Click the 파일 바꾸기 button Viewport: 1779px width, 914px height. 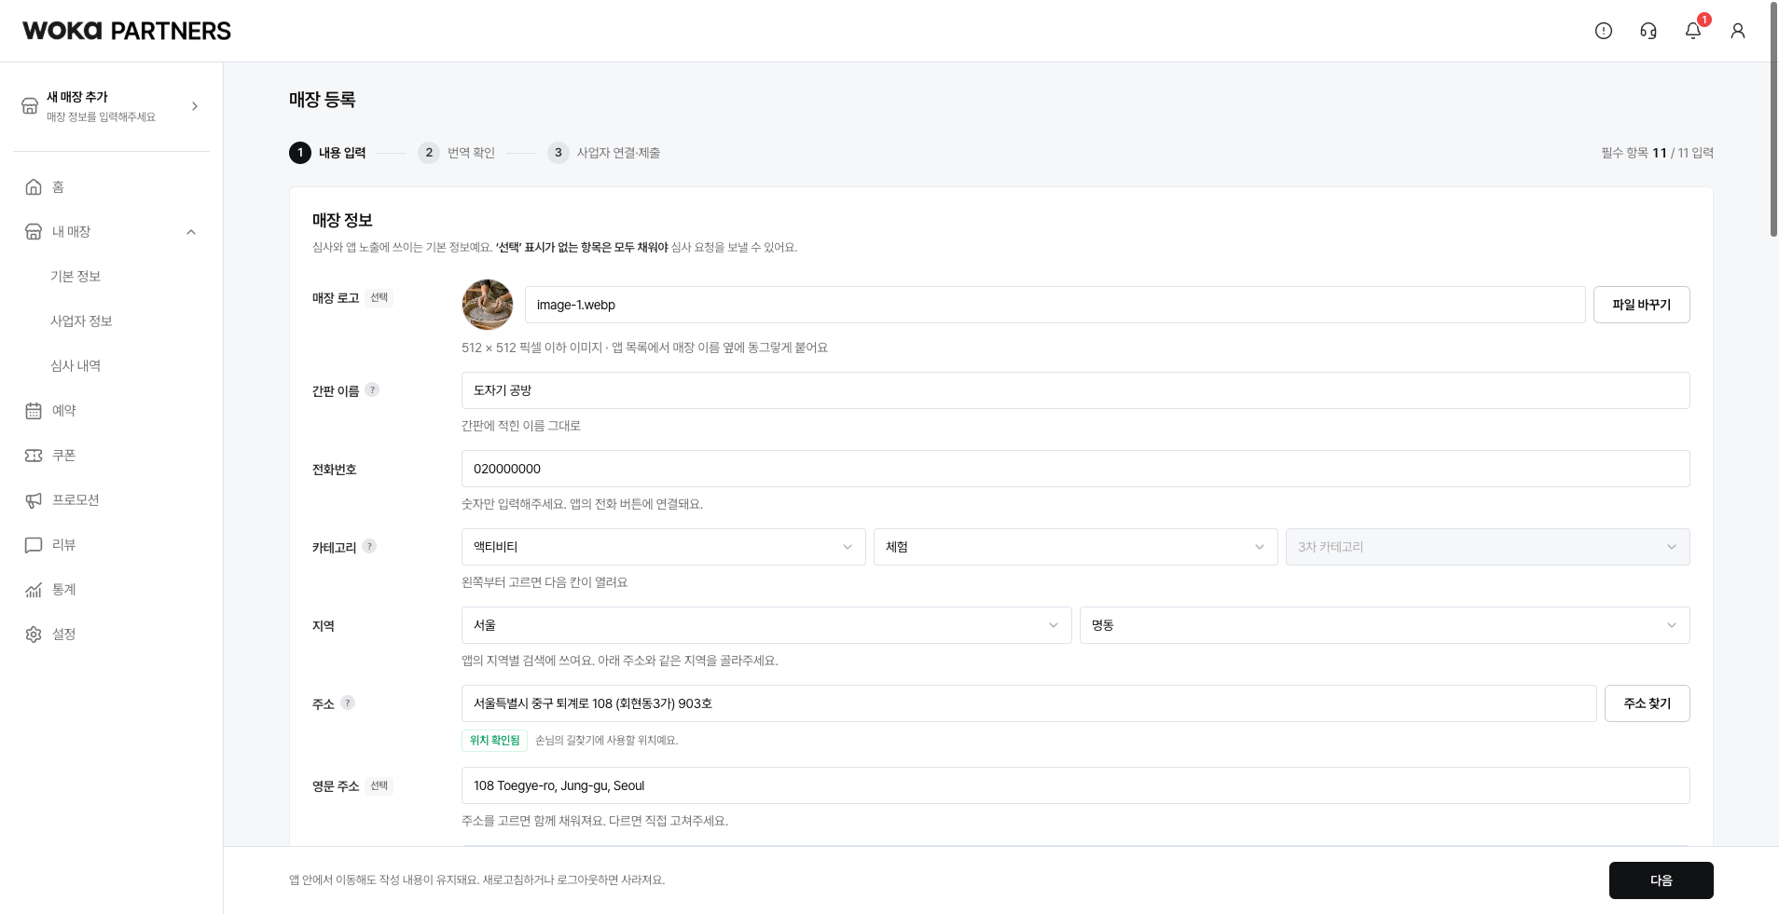point(1642,305)
